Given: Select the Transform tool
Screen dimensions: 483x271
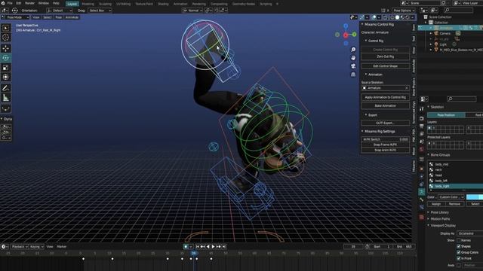Looking at the screenshot, I should 5,77.
